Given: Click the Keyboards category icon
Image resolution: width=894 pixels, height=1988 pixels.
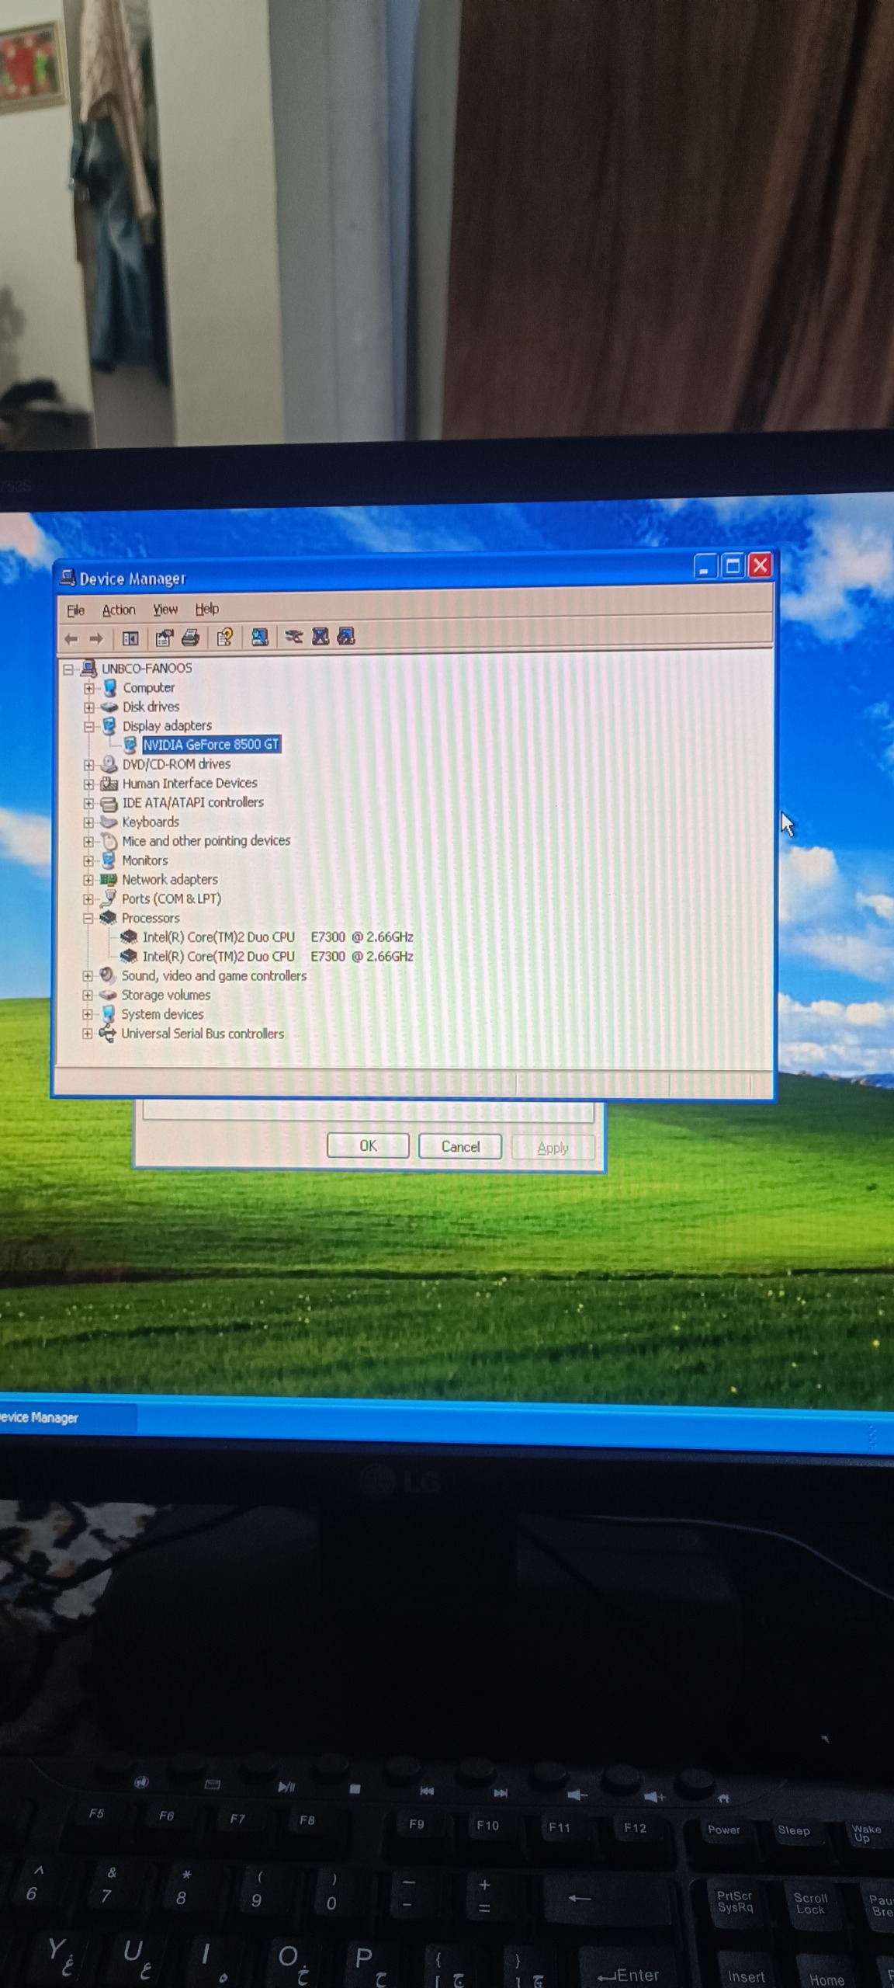Looking at the screenshot, I should pos(109,822).
